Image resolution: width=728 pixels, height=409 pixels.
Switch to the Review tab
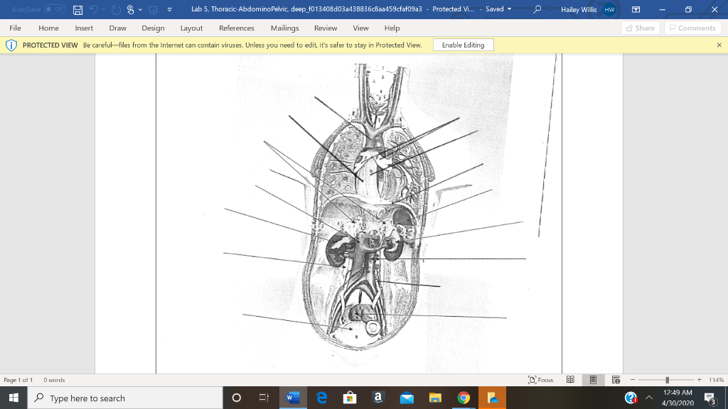[x=326, y=28]
